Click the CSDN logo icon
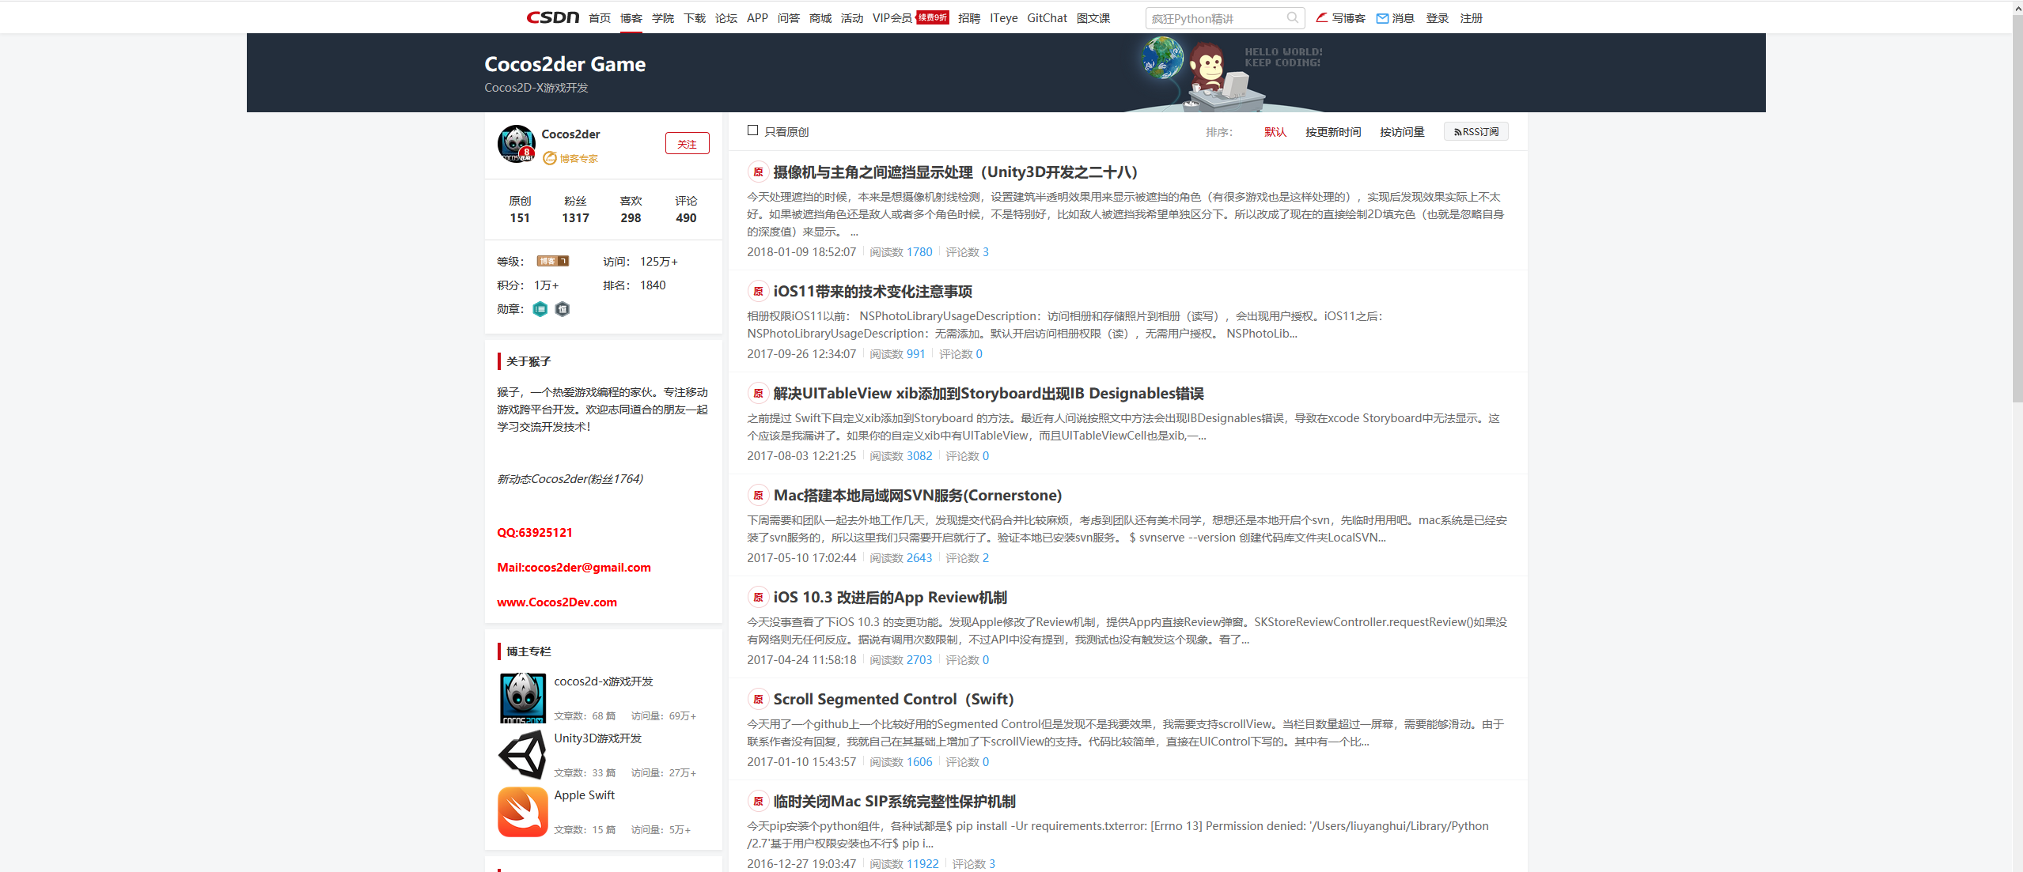 (552, 17)
